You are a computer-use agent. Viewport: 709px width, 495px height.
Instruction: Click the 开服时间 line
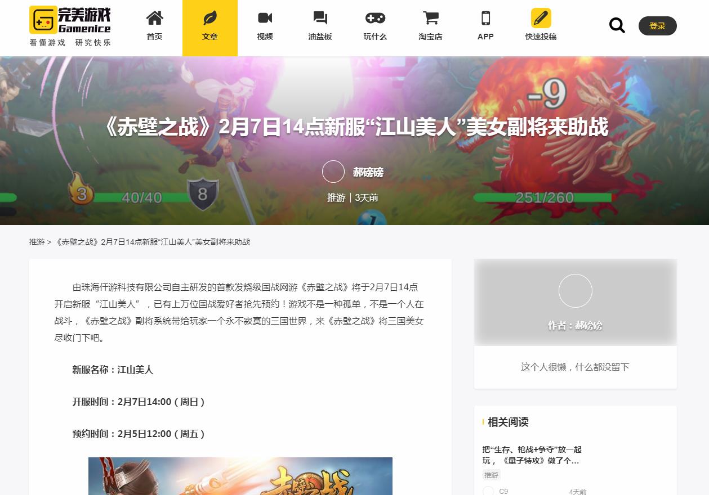pyautogui.click(x=139, y=402)
